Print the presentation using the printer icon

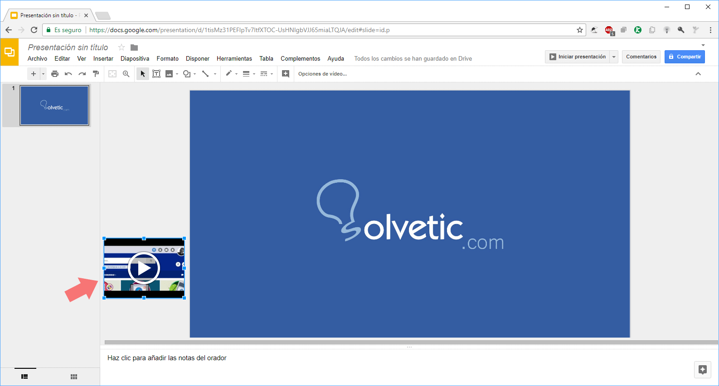tap(55, 74)
